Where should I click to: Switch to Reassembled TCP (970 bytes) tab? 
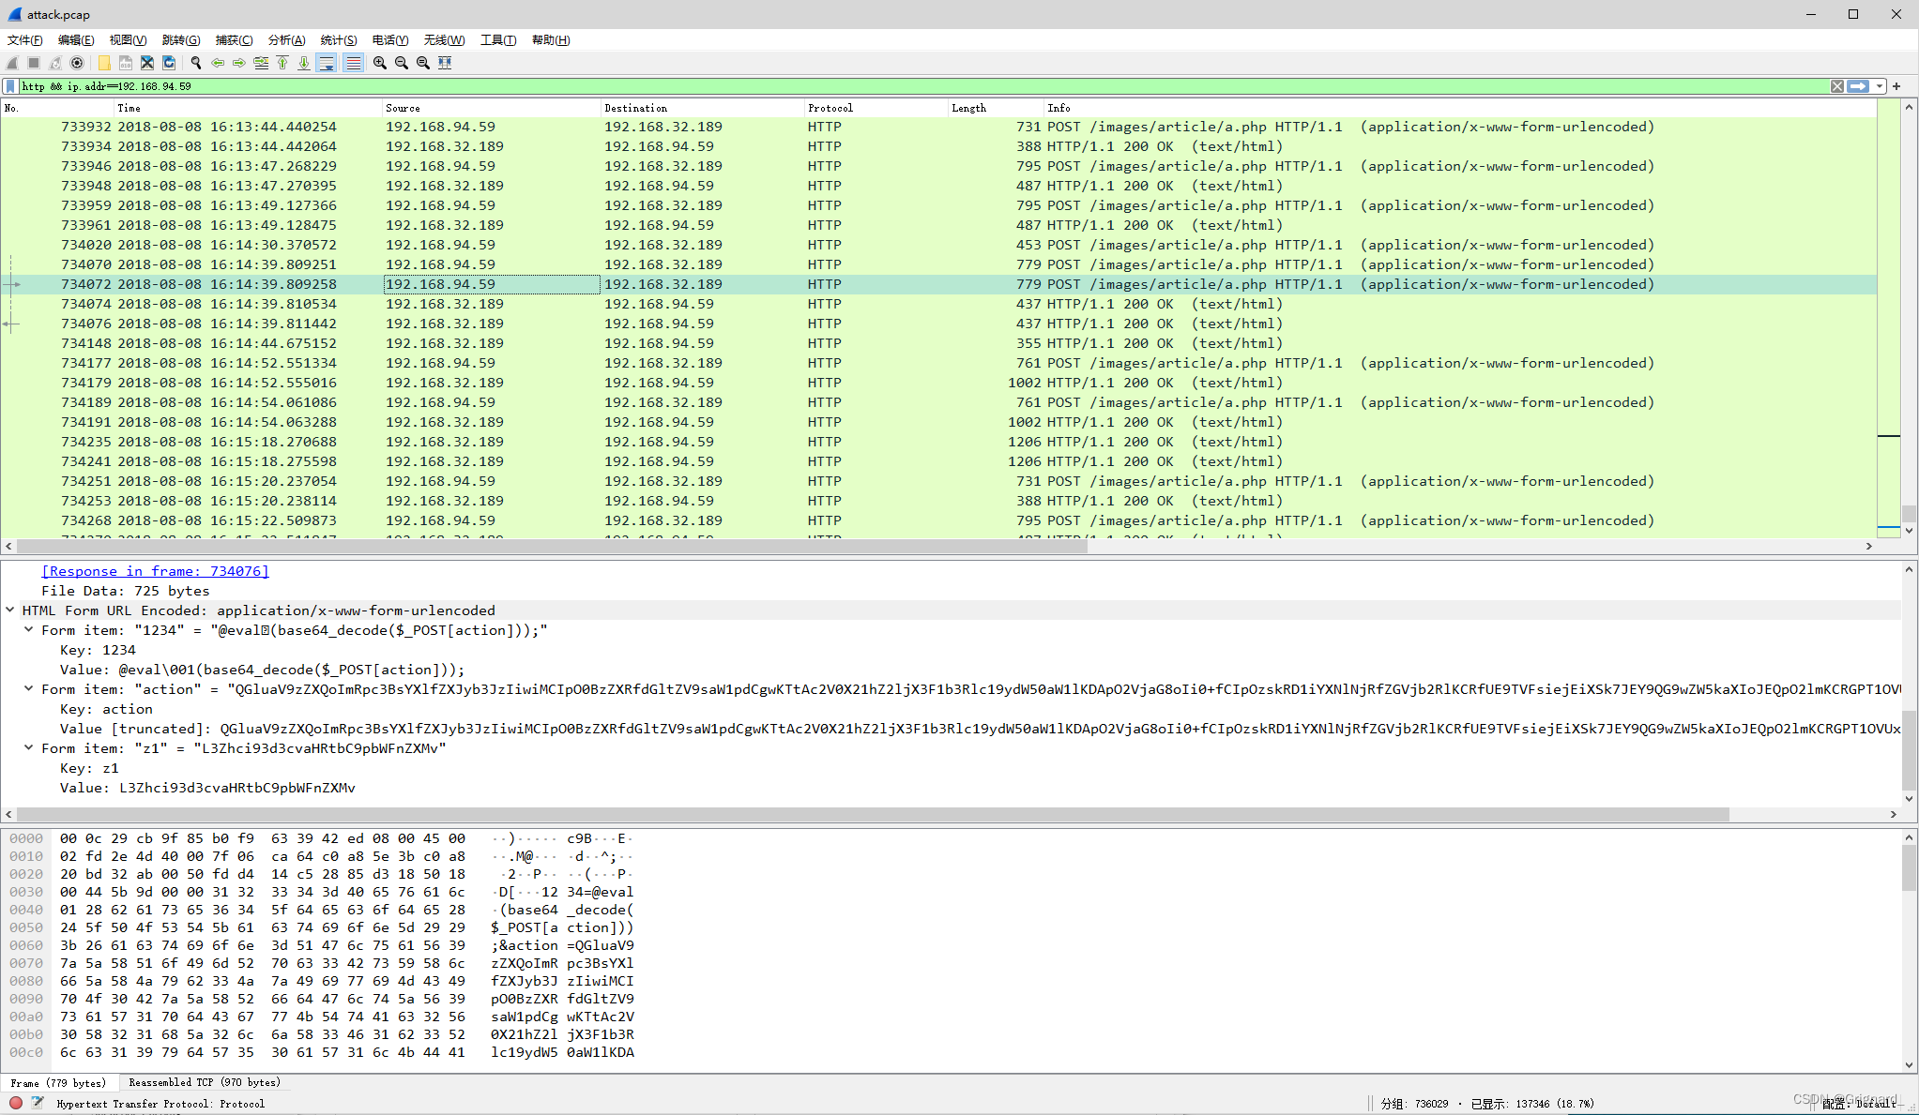click(205, 1083)
